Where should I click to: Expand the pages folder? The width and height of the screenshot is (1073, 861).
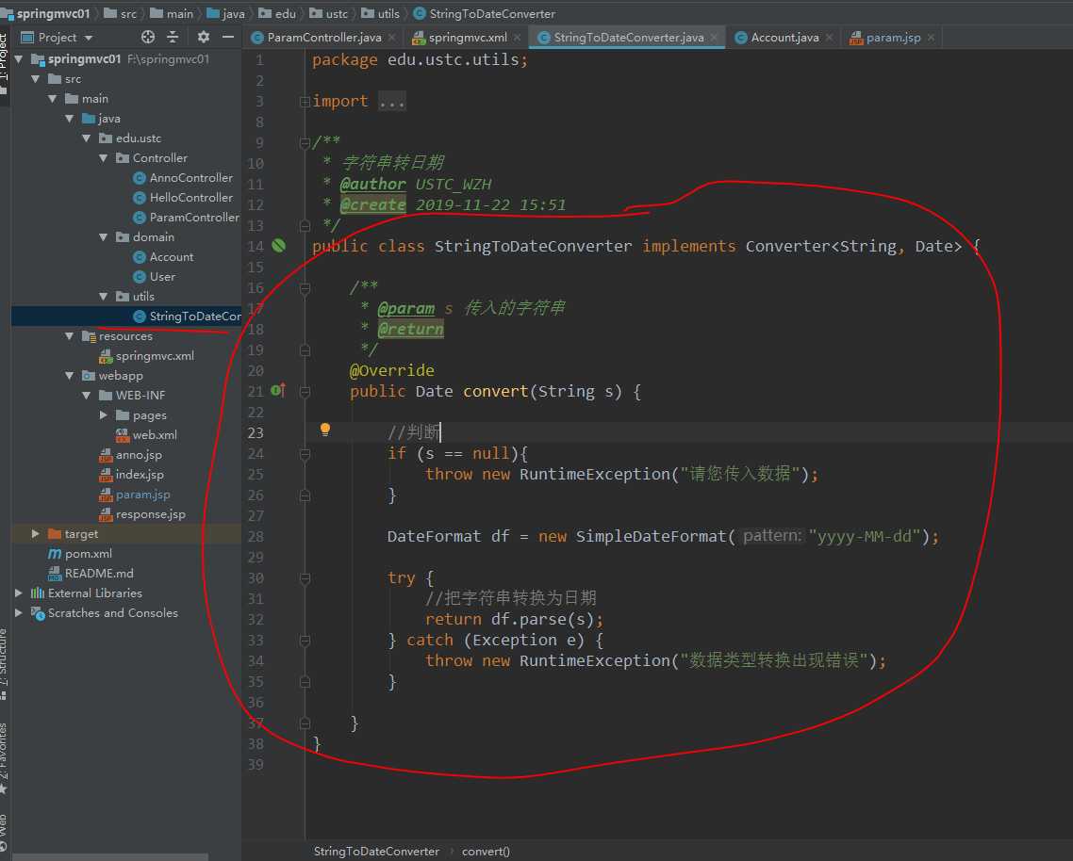pos(104,415)
